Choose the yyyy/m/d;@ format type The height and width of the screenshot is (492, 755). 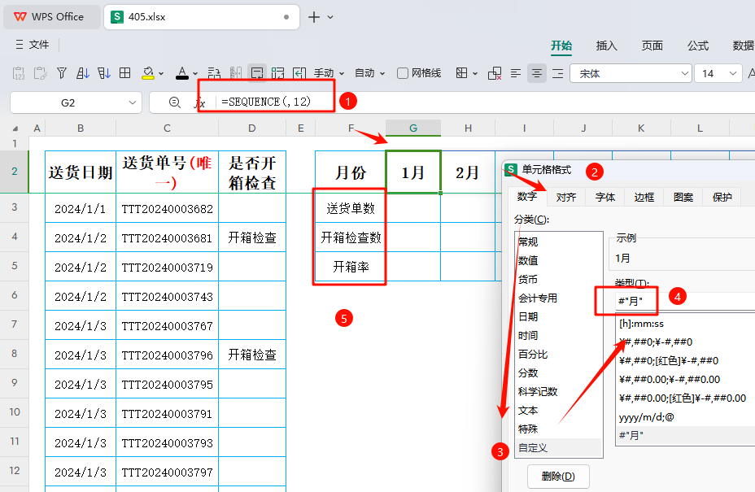click(686, 417)
